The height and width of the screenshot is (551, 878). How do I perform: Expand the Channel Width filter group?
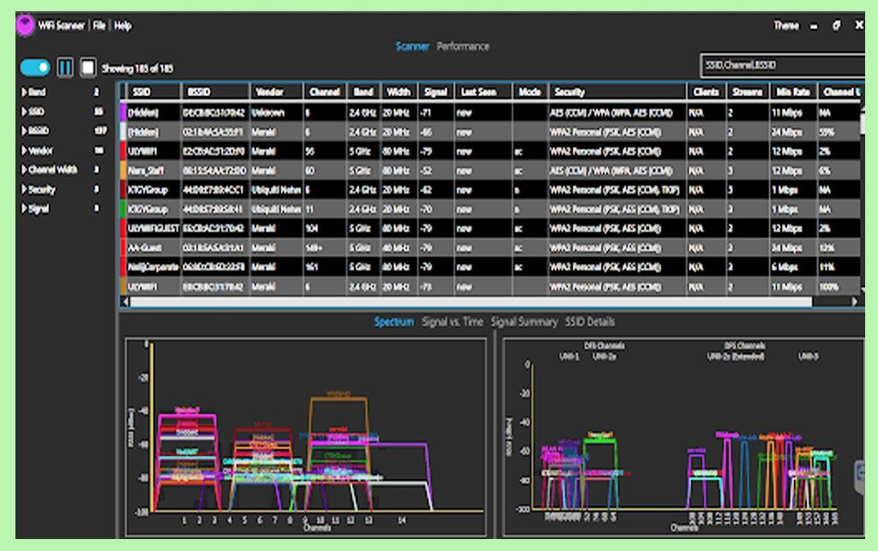(x=24, y=170)
